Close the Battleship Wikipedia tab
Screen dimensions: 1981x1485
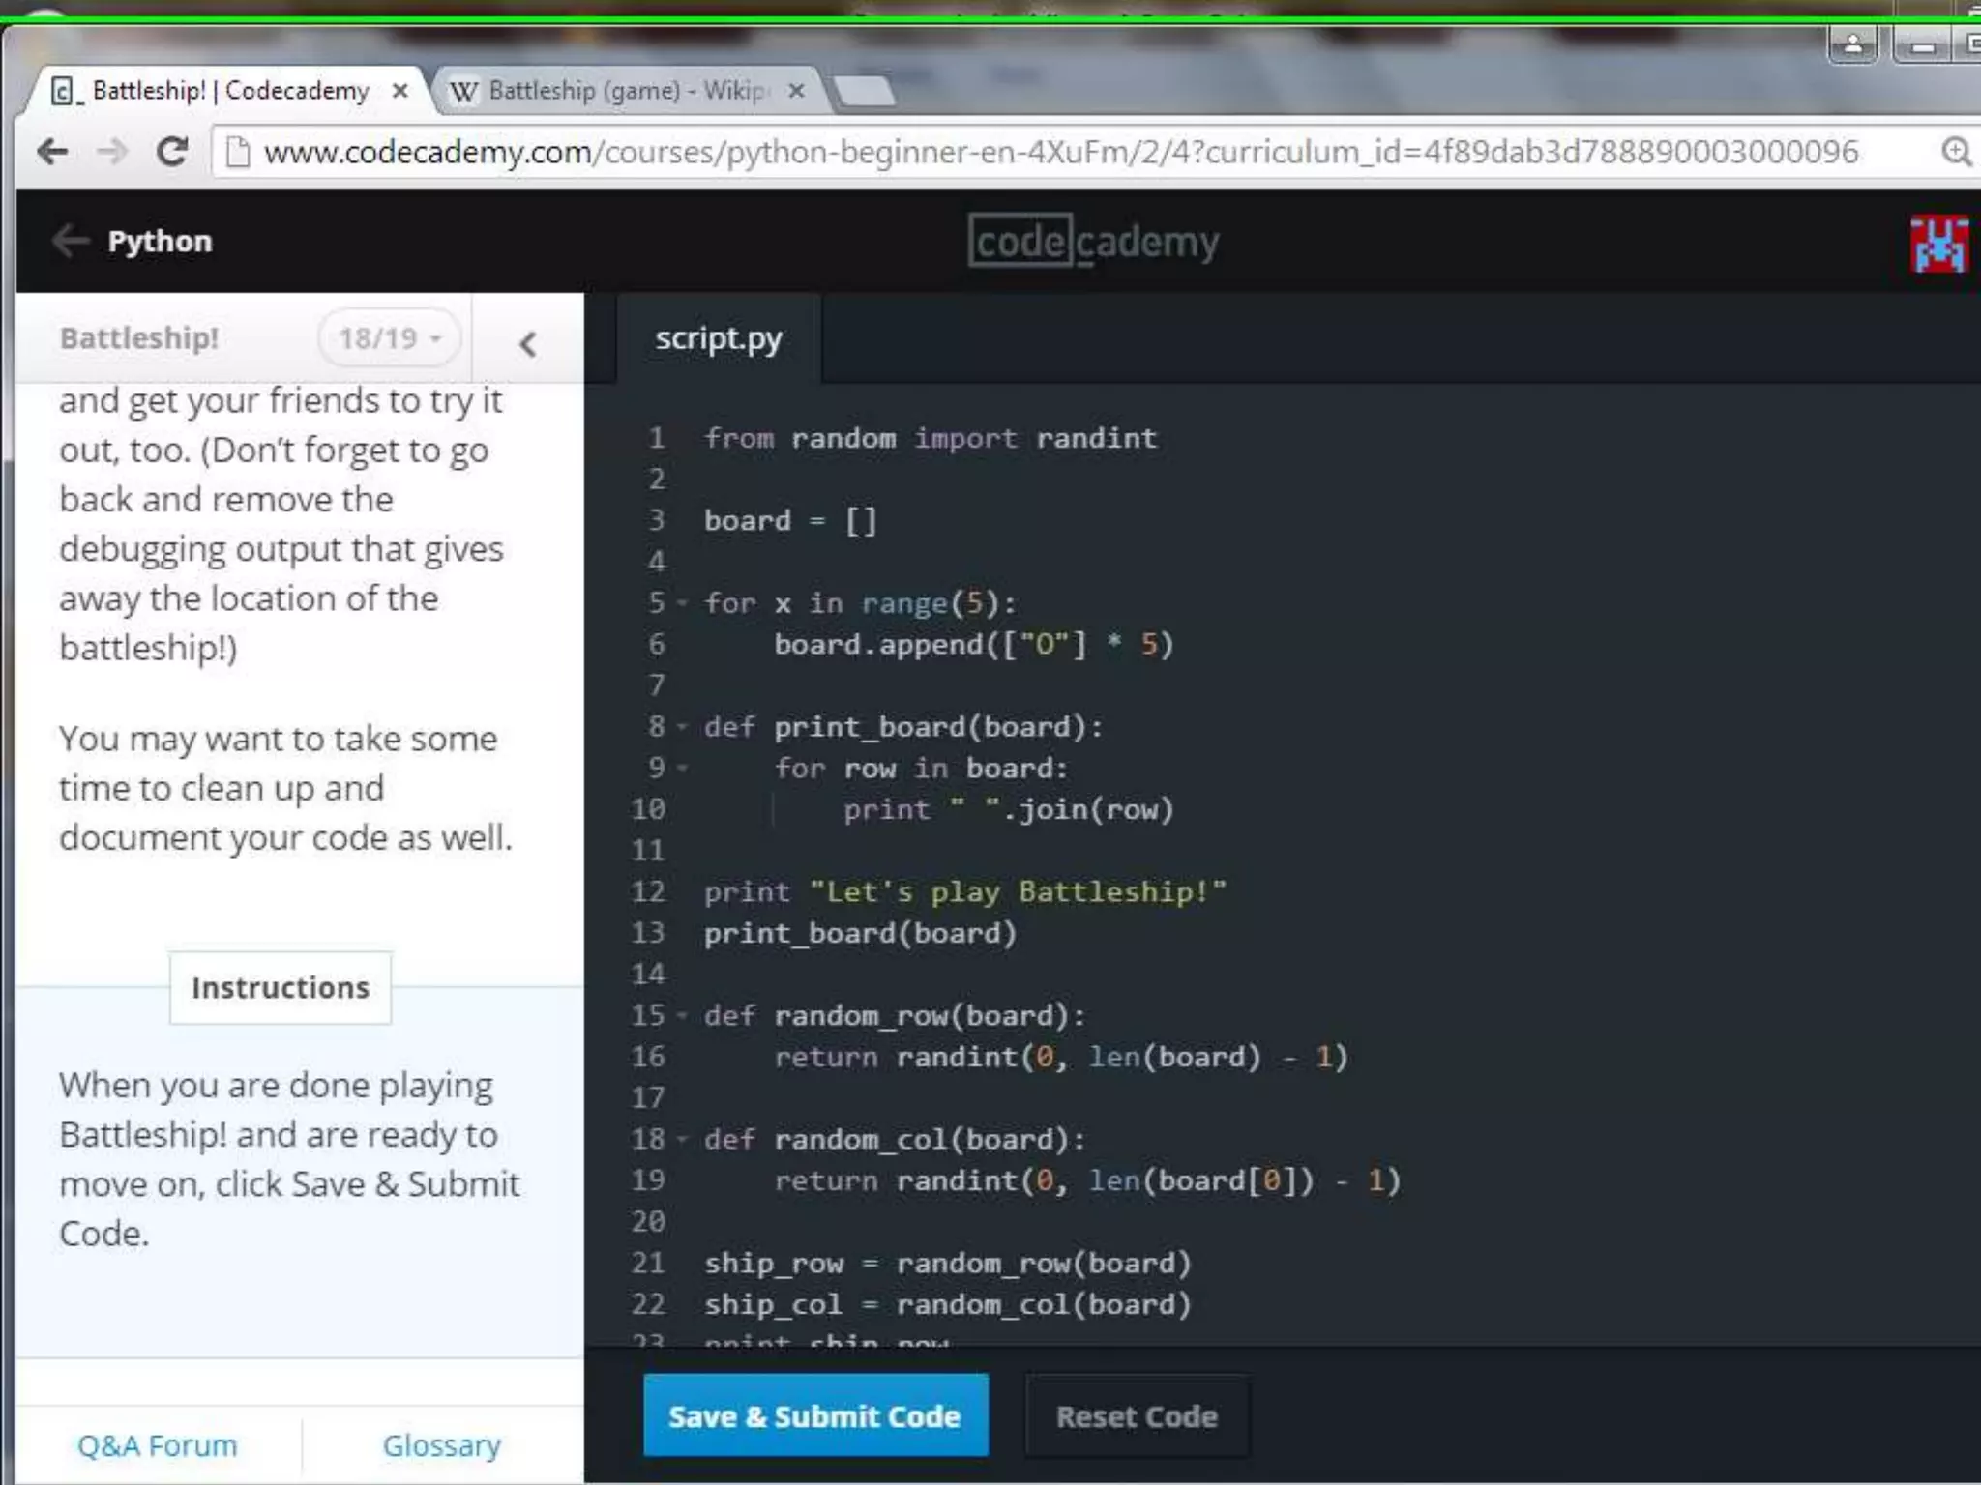click(x=796, y=91)
